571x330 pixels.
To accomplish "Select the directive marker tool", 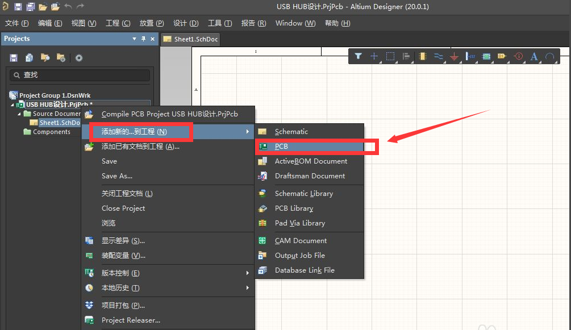I will [x=518, y=56].
